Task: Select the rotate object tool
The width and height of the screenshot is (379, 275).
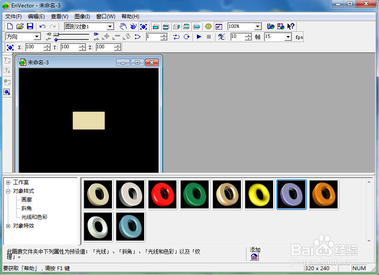Action: (133, 26)
